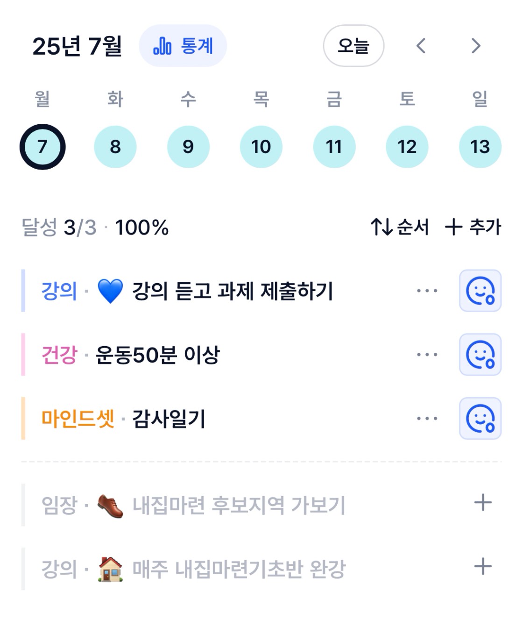Viewport: 523px width, 619px height.
Task: Open more options for 운동50분 이상
Action: click(427, 355)
